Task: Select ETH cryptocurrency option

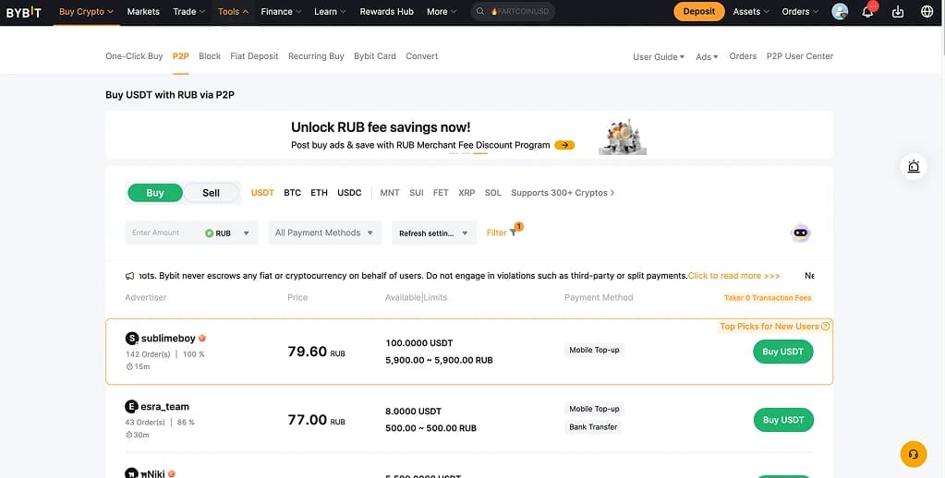Action: pyautogui.click(x=319, y=193)
